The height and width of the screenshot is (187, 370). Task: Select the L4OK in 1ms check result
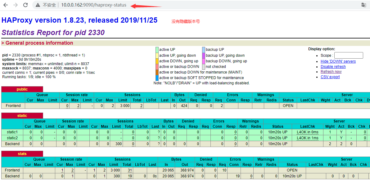click(x=308, y=138)
